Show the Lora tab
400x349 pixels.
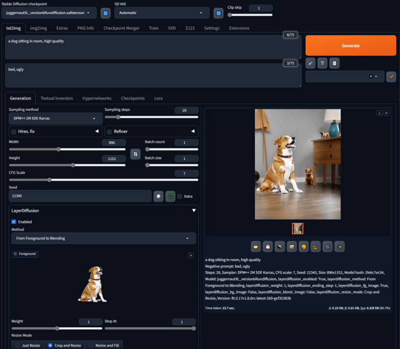[x=159, y=98]
